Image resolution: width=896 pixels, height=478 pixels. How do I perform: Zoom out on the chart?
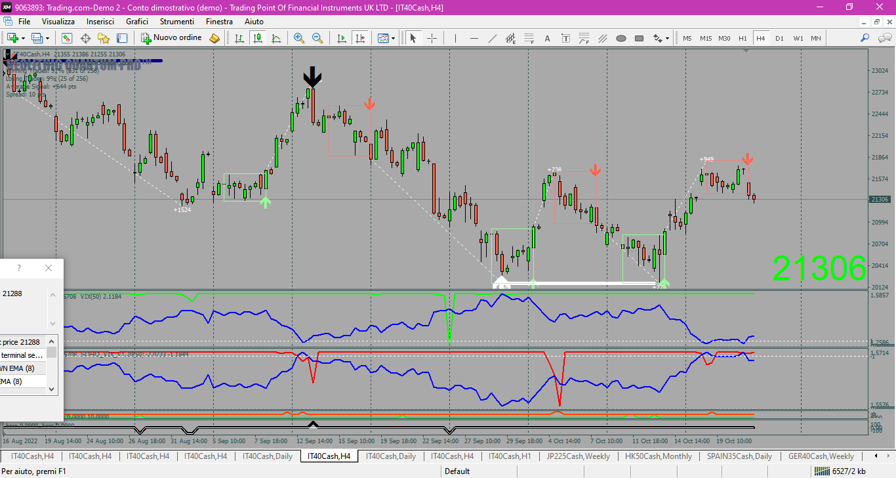click(x=317, y=38)
